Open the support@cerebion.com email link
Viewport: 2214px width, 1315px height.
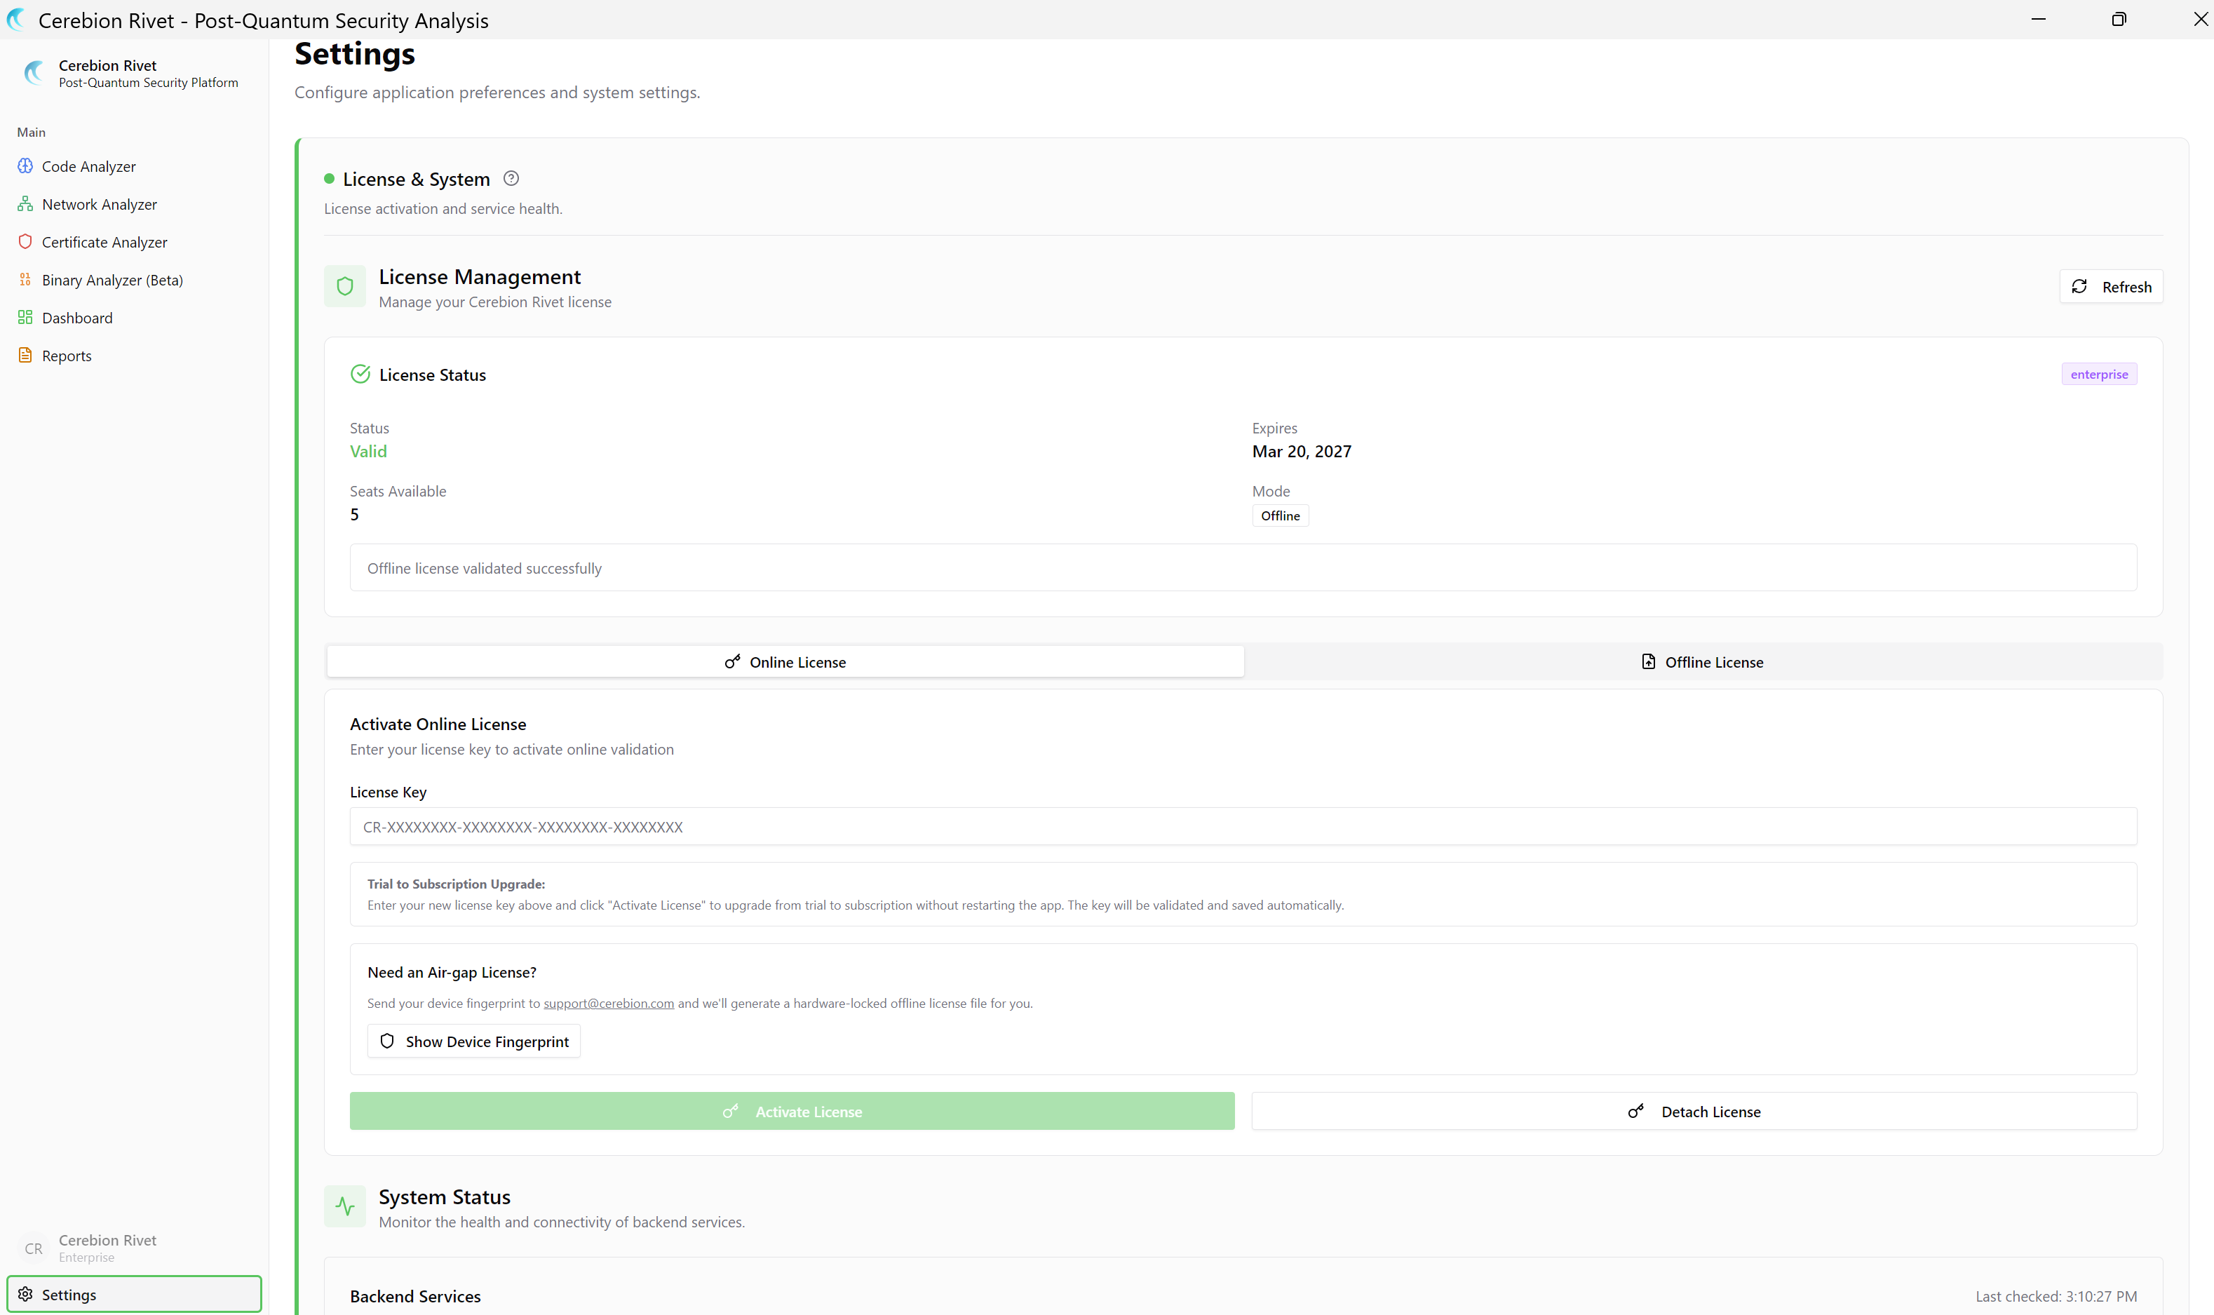click(609, 1003)
